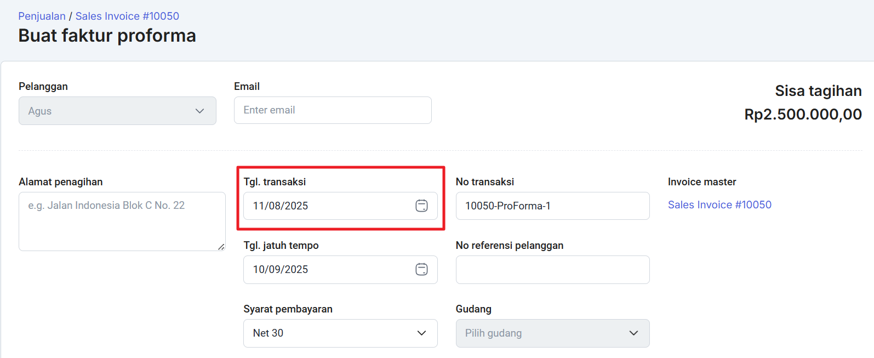Focus the Enter email input field
Viewport: 874px width, 358px height.
click(333, 110)
